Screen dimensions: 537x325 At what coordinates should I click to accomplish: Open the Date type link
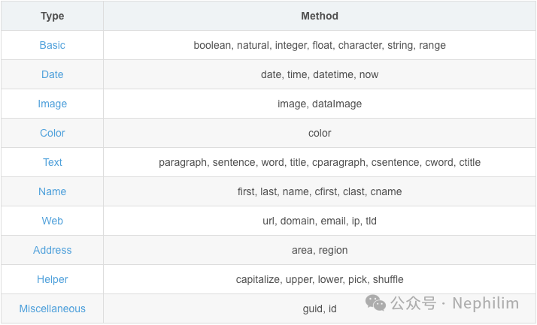pos(53,74)
